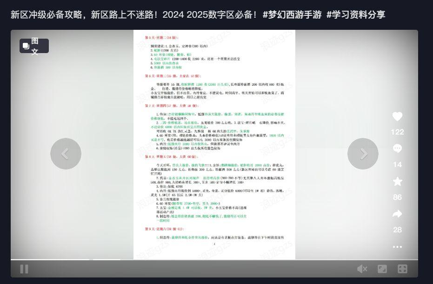Open the three-dot more options menu
Image resolution: width=433 pixels, height=284 pixels.
click(397, 247)
